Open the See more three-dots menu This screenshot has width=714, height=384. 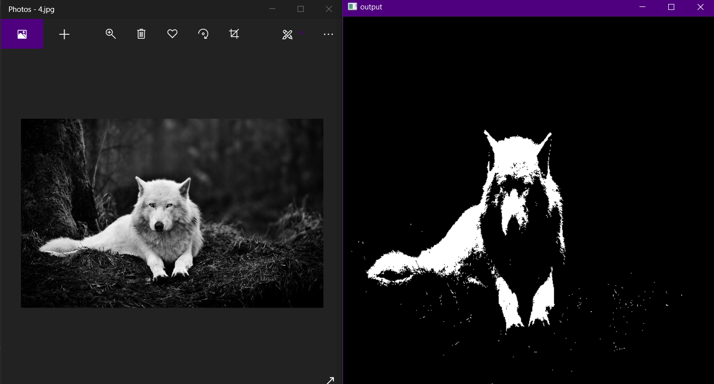tap(328, 34)
